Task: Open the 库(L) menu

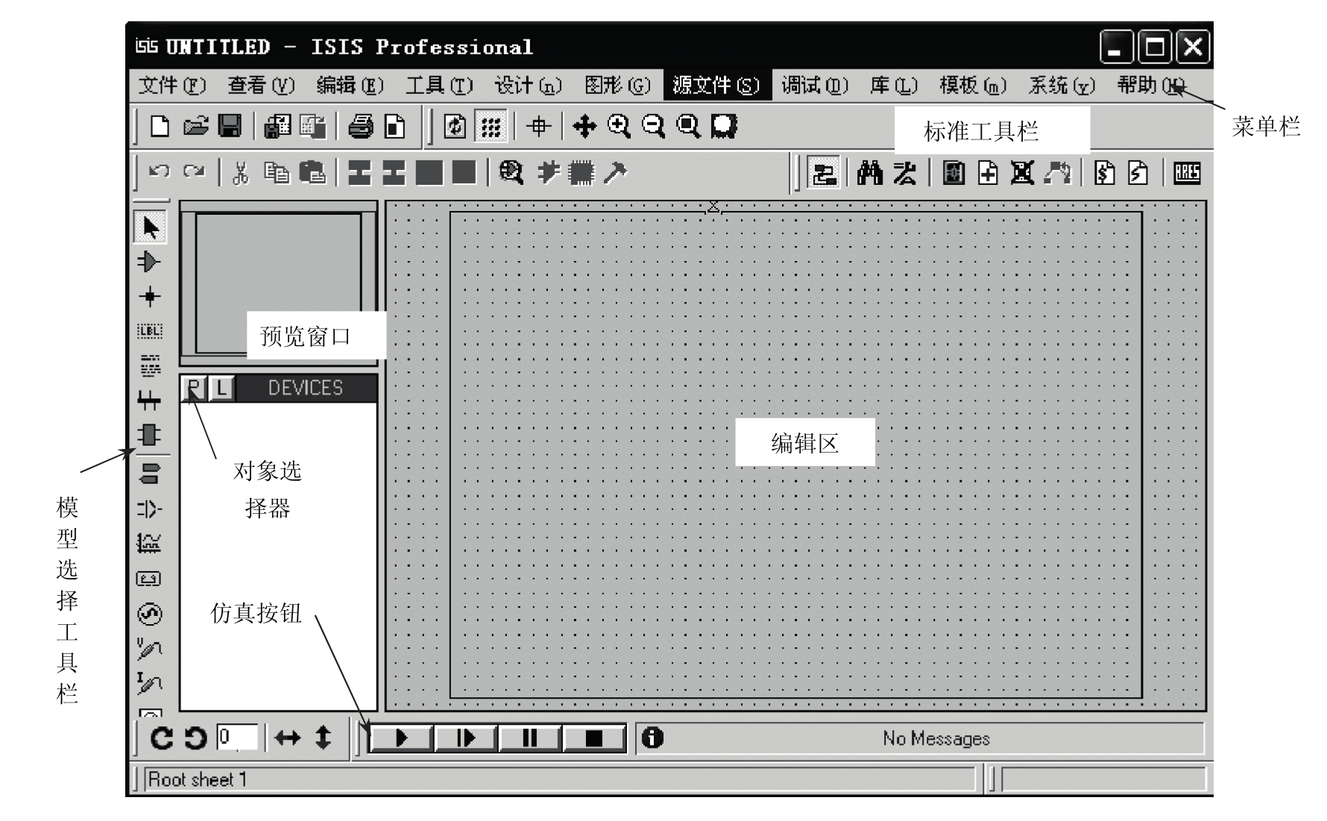Action: (x=893, y=86)
